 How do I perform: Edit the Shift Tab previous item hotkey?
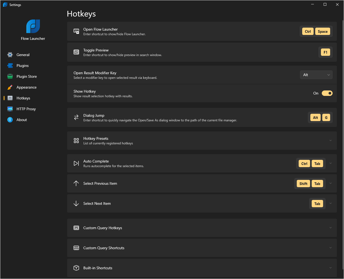click(310, 184)
